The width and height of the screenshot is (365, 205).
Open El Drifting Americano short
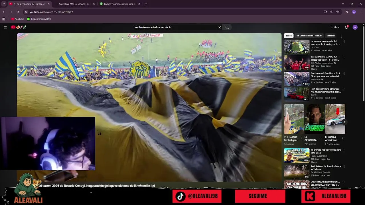click(x=335, y=119)
